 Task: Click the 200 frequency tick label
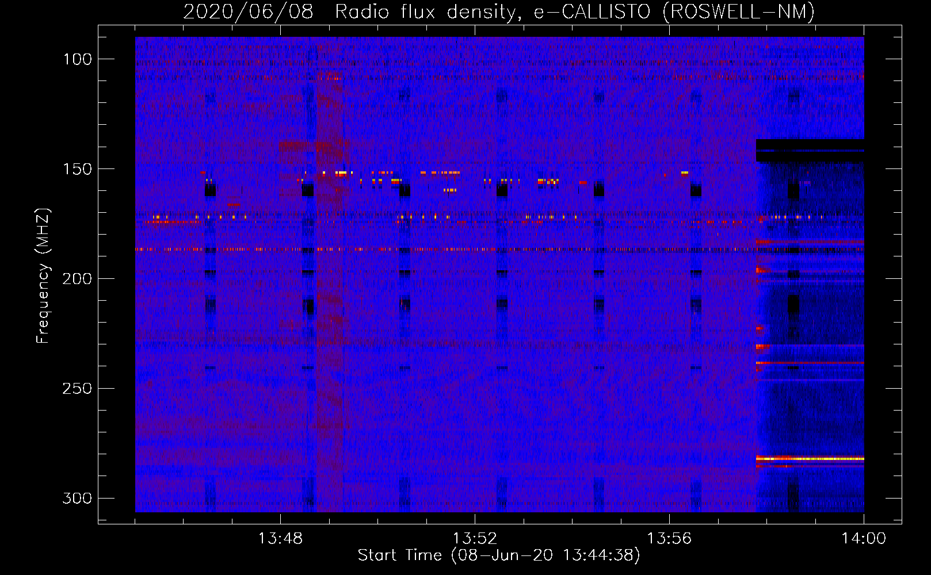tap(77, 279)
